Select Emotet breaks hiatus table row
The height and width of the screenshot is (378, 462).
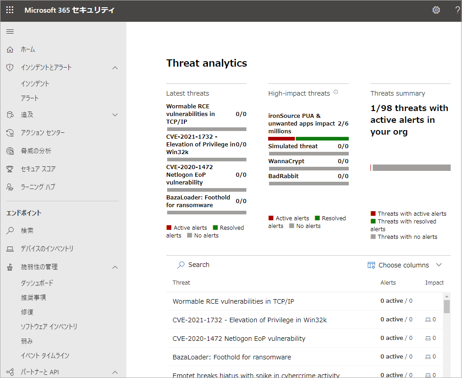[305, 372]
